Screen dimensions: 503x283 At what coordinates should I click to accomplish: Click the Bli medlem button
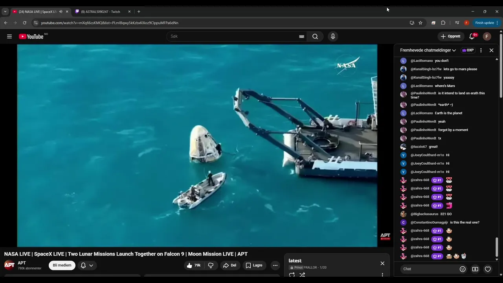[62, 265]
